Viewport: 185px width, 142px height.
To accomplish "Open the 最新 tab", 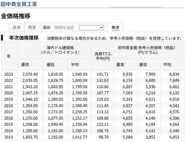I will point(47,28).
